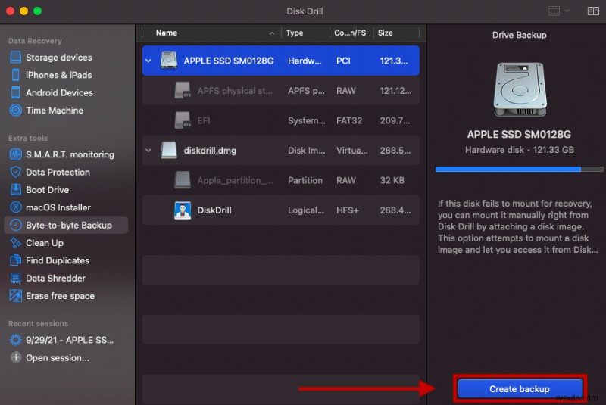The height and width of the screenshot is (405, 606).
Task: Toggle sort order arrow on Name column
Action: click(x=272, y=33)
